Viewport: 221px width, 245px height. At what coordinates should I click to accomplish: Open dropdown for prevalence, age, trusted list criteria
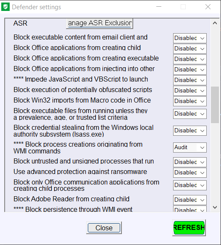tap(190, 114)
